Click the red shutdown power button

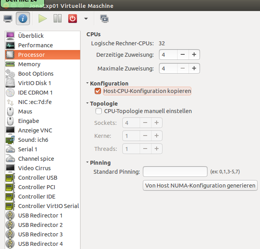[73, 18]
